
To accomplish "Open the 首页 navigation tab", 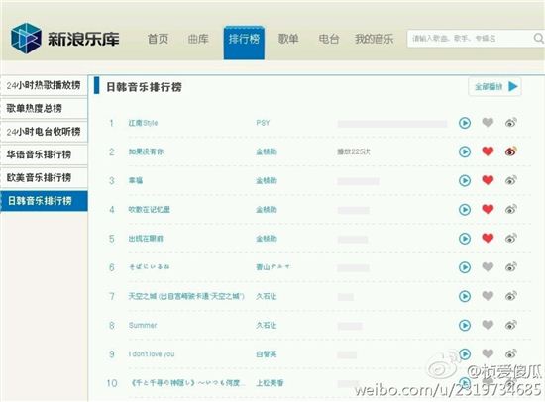I will (x=158, y=39).
